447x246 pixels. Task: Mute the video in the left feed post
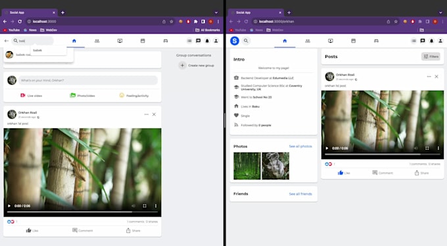coord(133,206)
